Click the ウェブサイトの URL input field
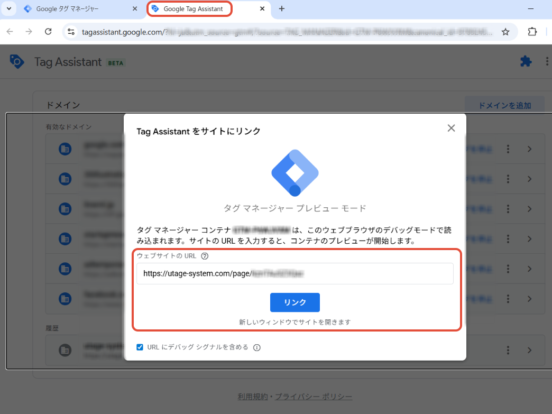552x414 pixels. 295,274
